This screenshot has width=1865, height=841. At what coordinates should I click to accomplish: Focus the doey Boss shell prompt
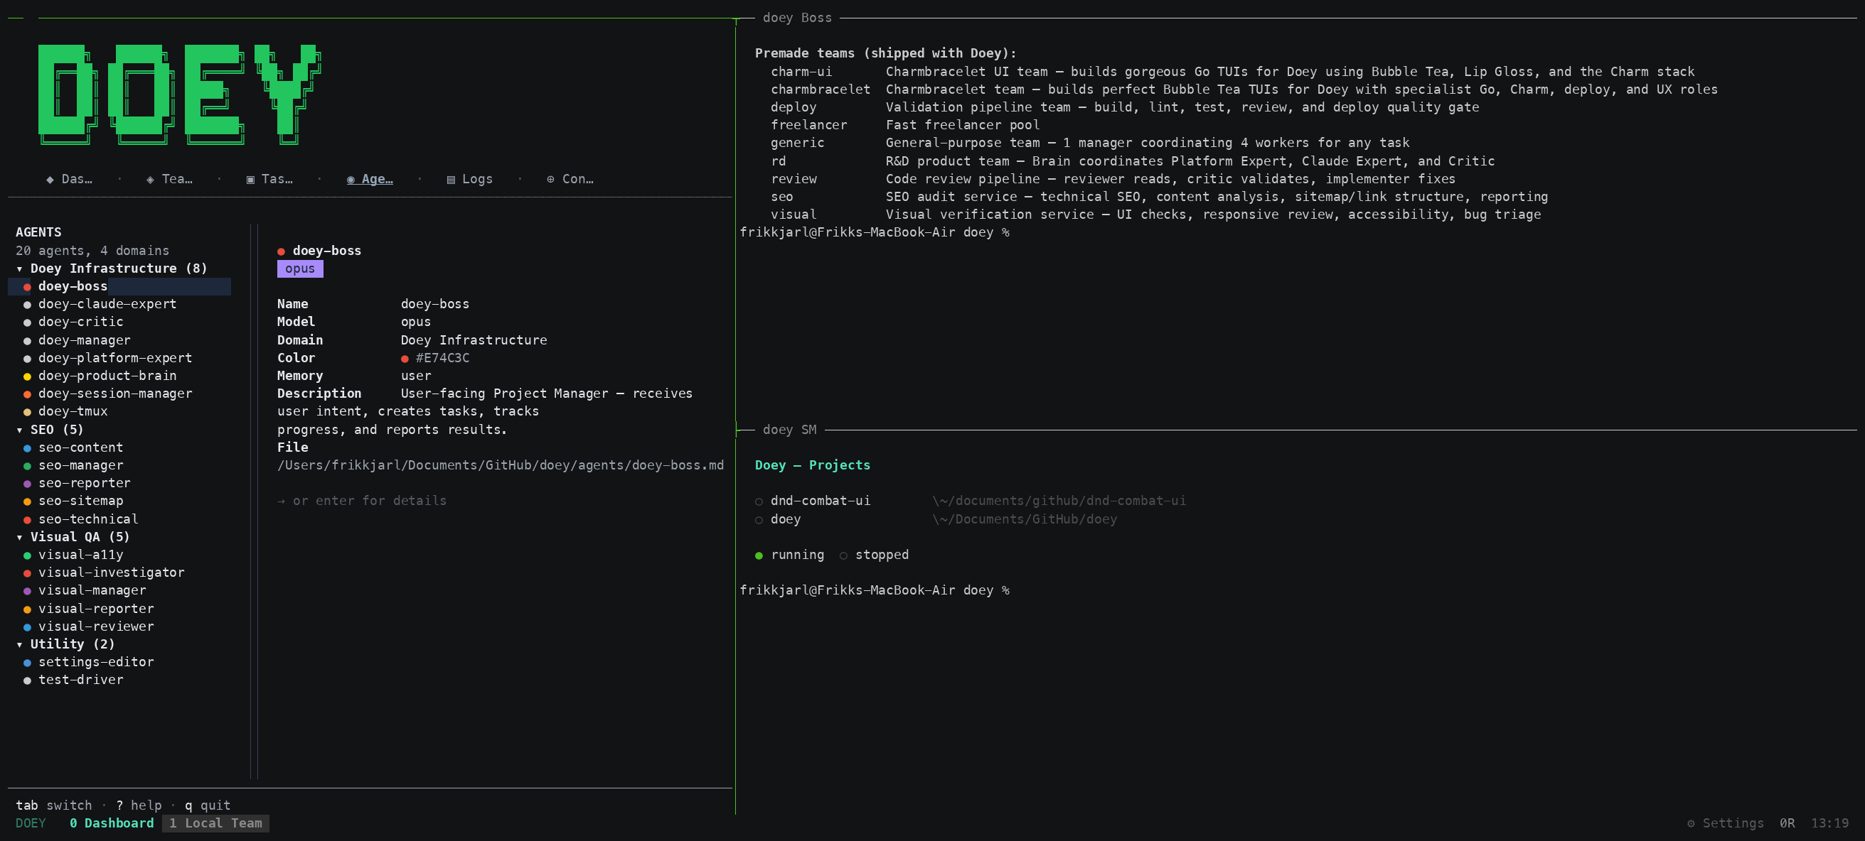(875, 232)
